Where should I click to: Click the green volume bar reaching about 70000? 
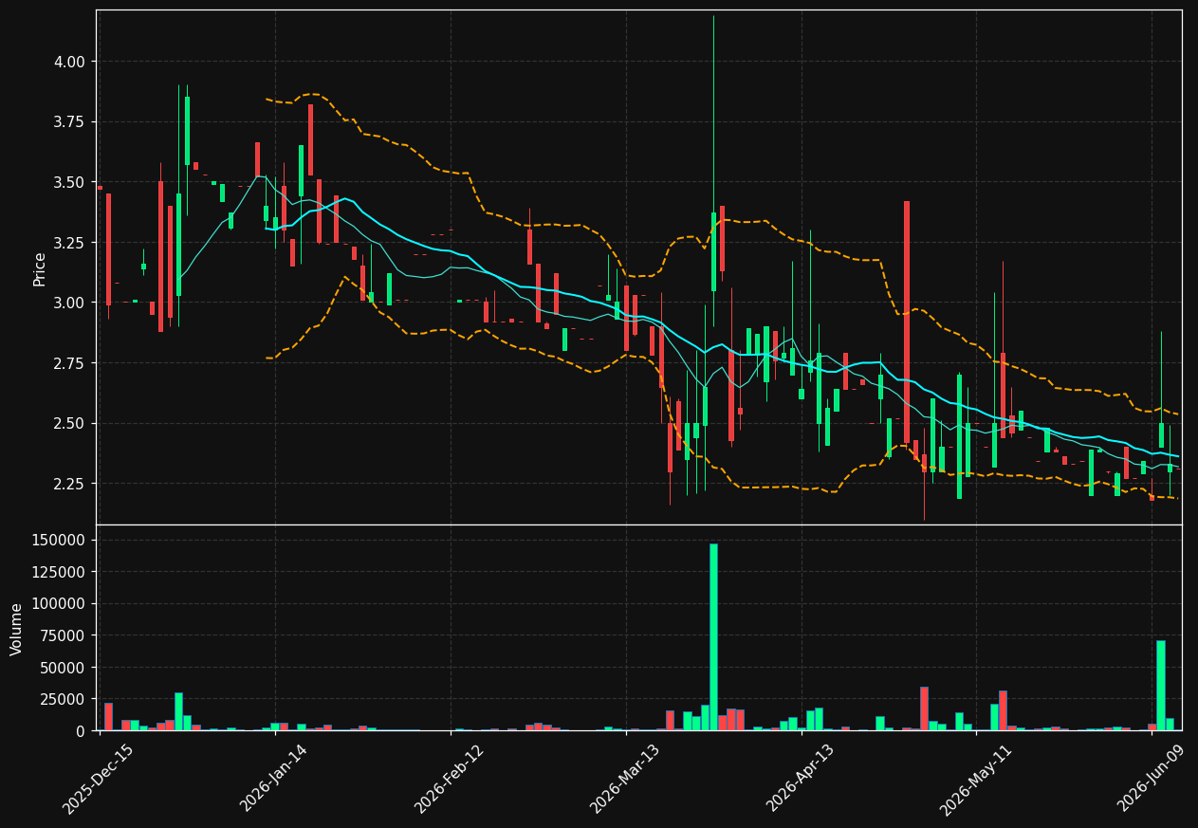1161,686
